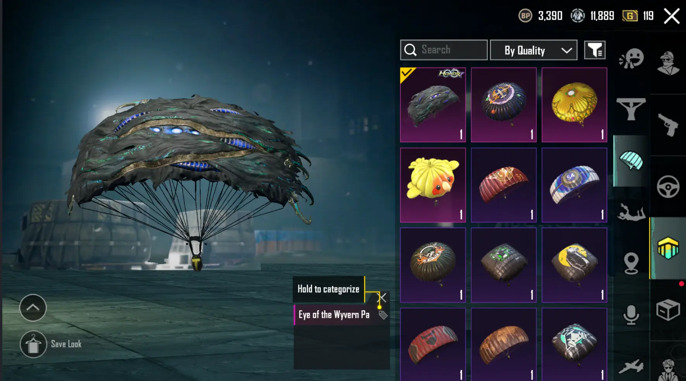
Task: Click the Save Look button
Action: (x=51, y=344)
